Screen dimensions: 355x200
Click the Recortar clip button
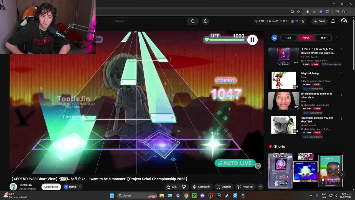[245, 187]
